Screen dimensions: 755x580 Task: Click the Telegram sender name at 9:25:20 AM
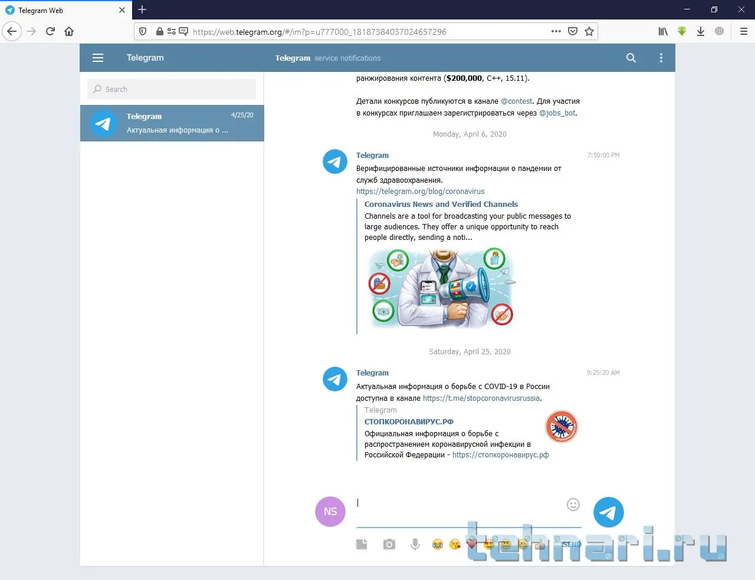click(372, 373)
